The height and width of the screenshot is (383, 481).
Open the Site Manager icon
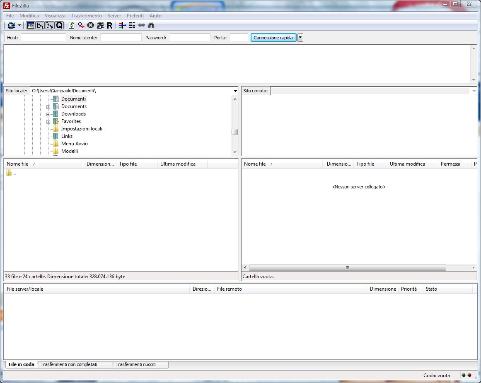(12, 25)
